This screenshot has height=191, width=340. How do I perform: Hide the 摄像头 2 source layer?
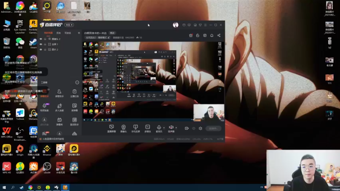click(x=41, y=39)
